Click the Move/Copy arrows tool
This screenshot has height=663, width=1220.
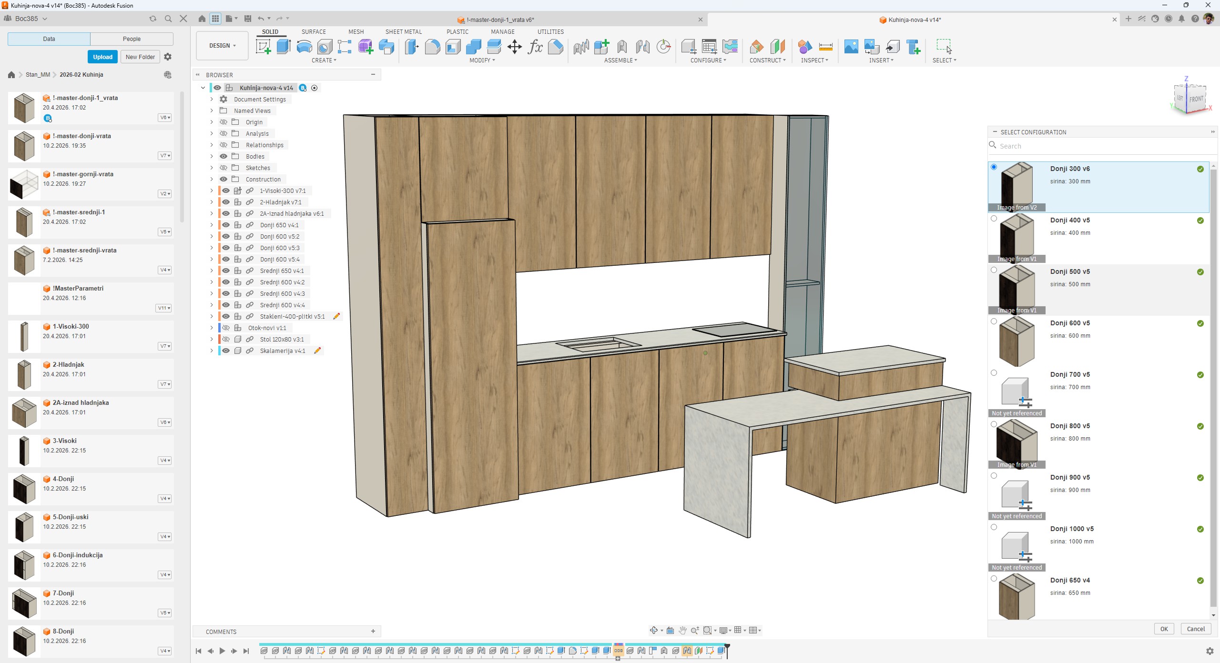[515, 47]
